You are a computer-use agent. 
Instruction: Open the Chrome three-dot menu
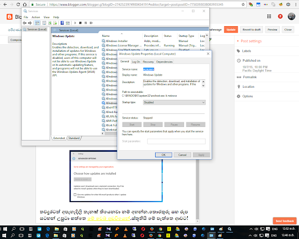296,4
